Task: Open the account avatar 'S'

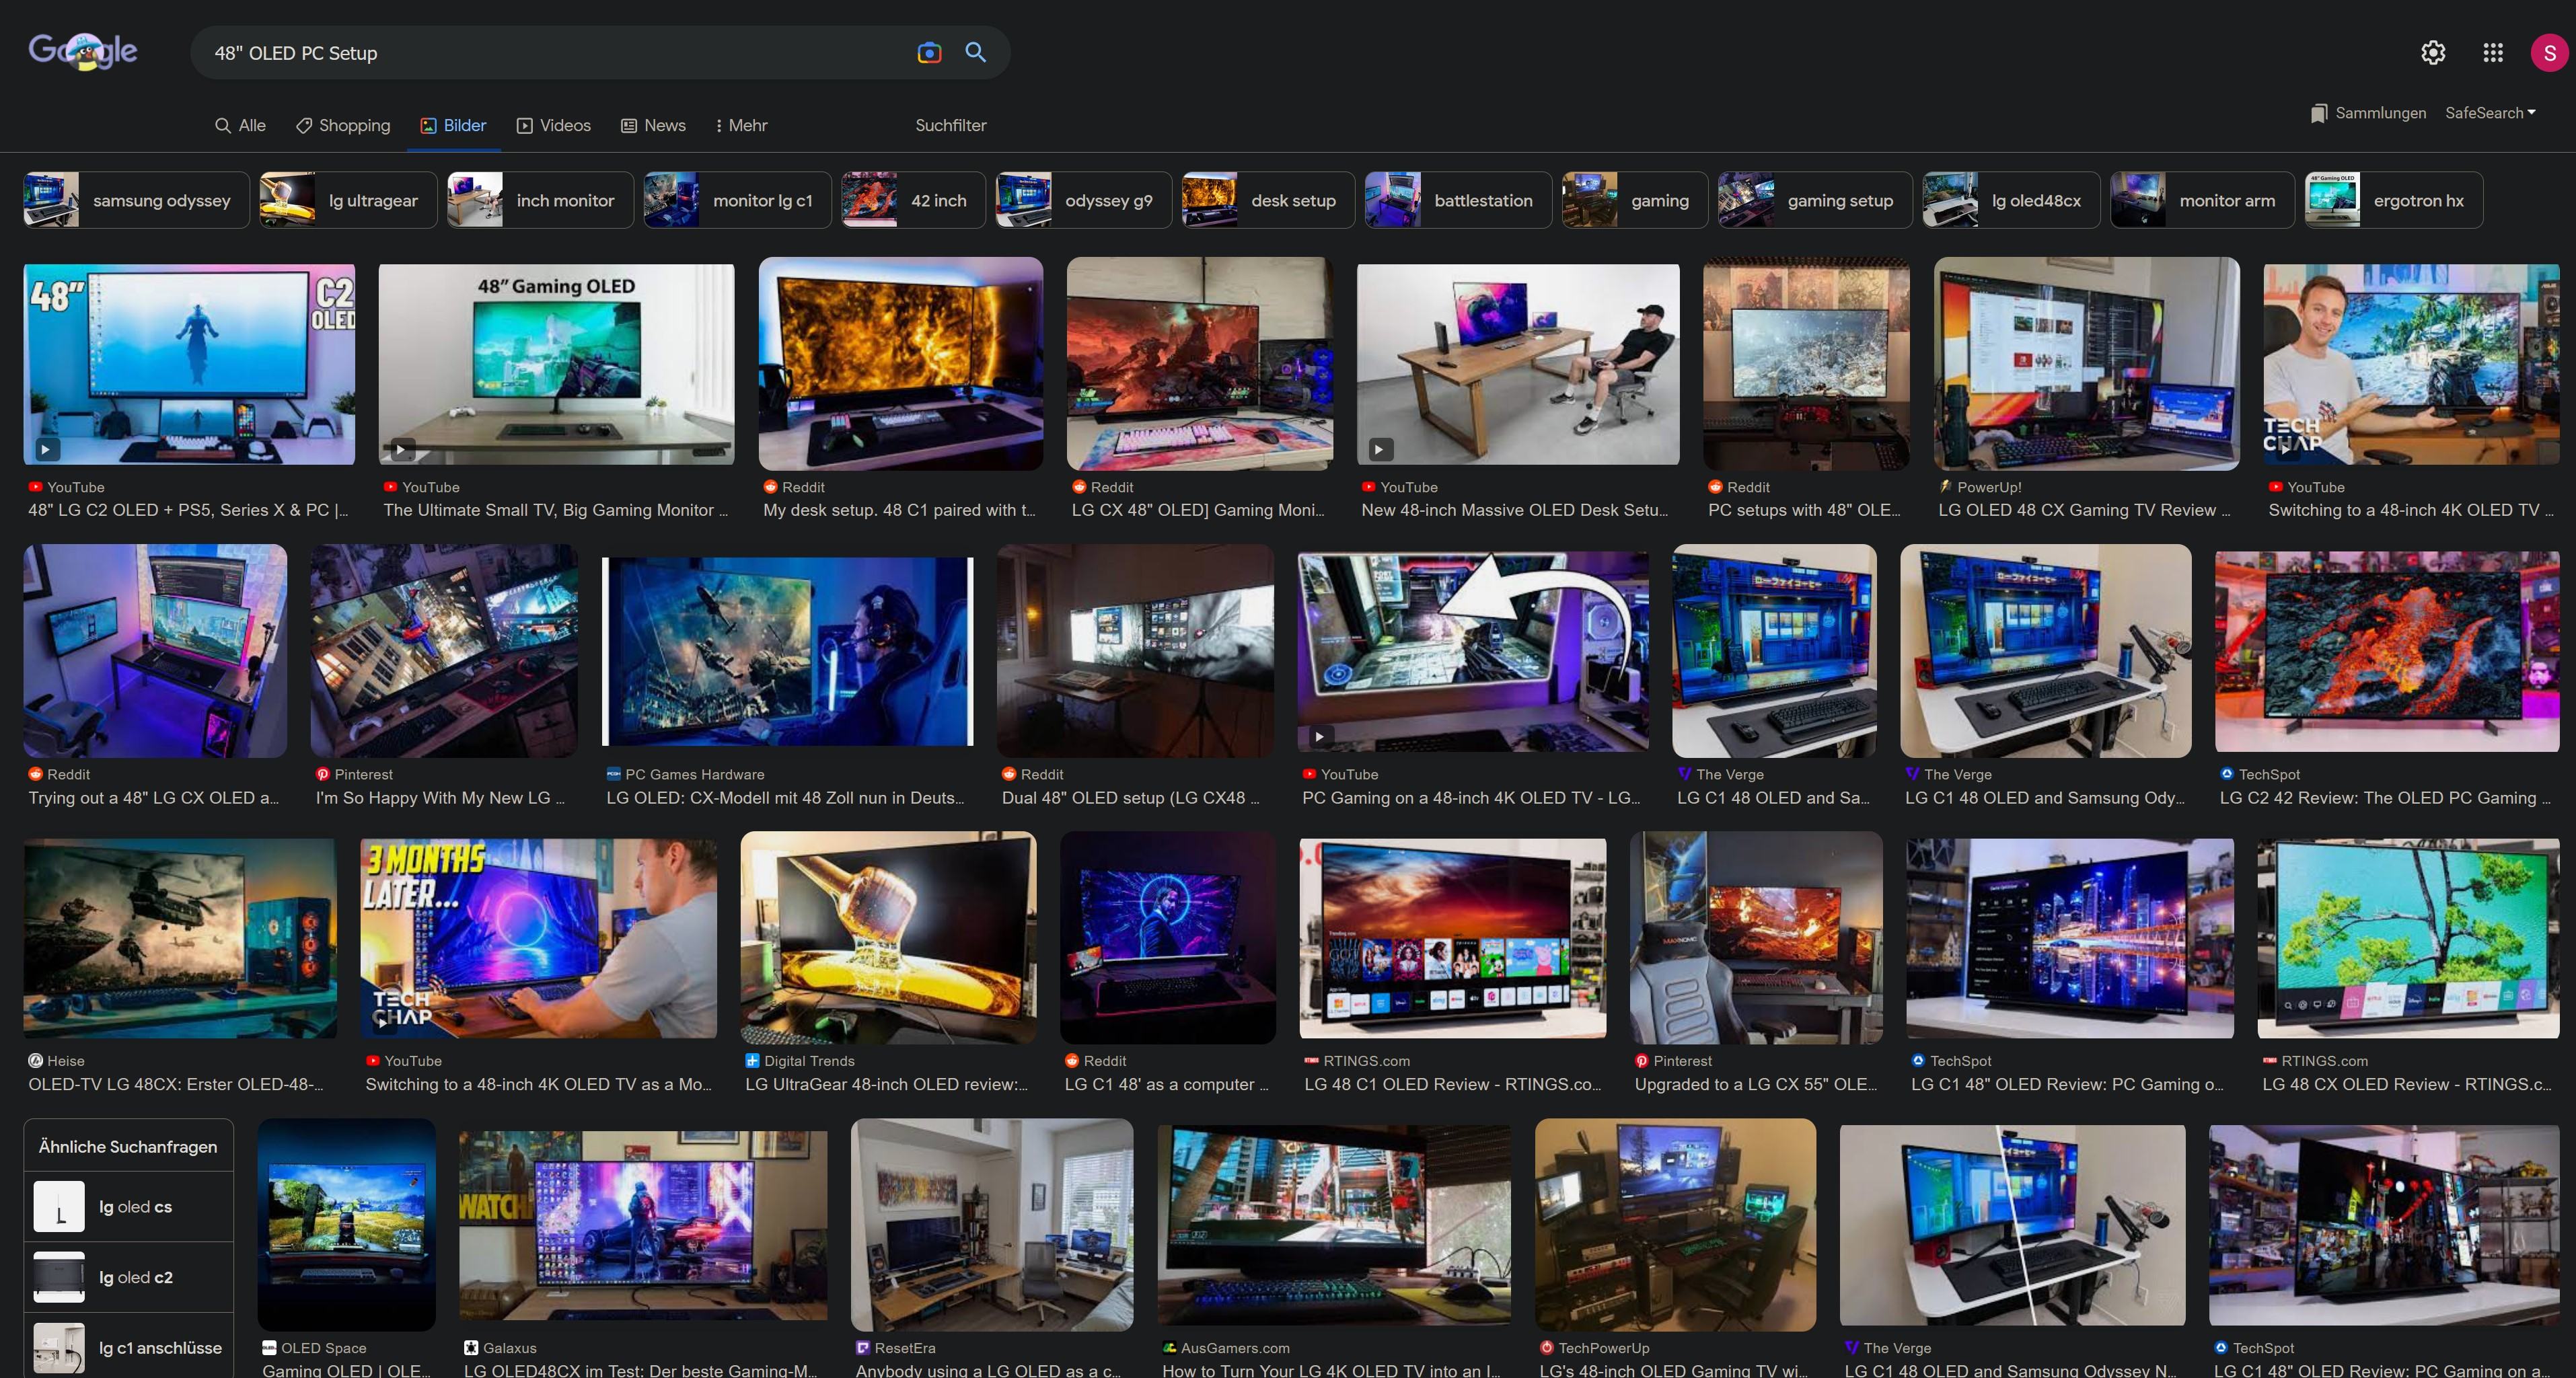Action: pyautogui.click(x=2549, y=53)
